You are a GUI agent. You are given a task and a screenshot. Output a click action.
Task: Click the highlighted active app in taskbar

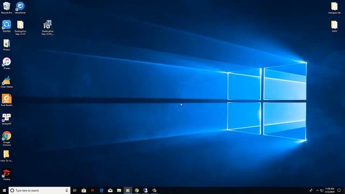click(x=128, y=190)
